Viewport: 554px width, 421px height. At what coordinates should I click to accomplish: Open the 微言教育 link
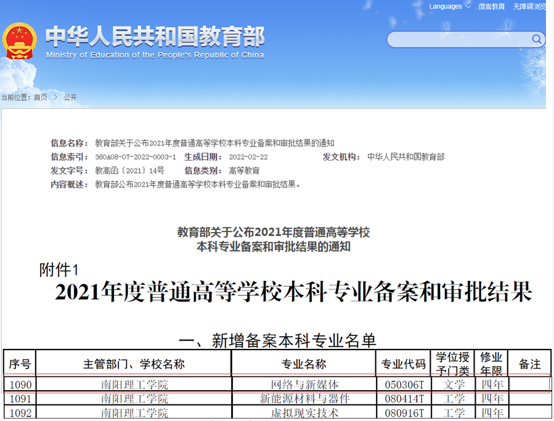[491, 6]
